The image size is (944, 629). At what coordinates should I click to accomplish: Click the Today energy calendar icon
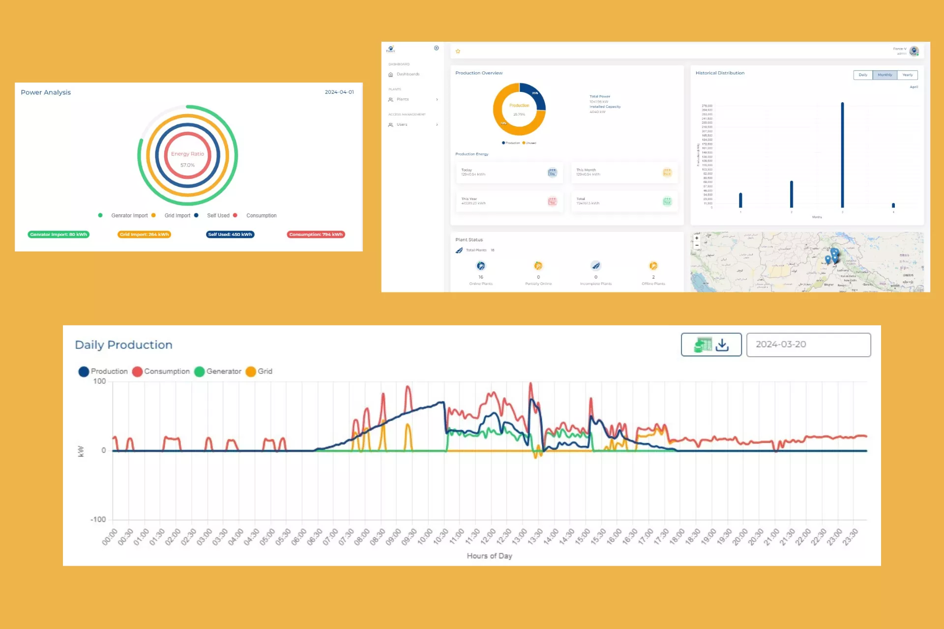click(x=552, y=172)
